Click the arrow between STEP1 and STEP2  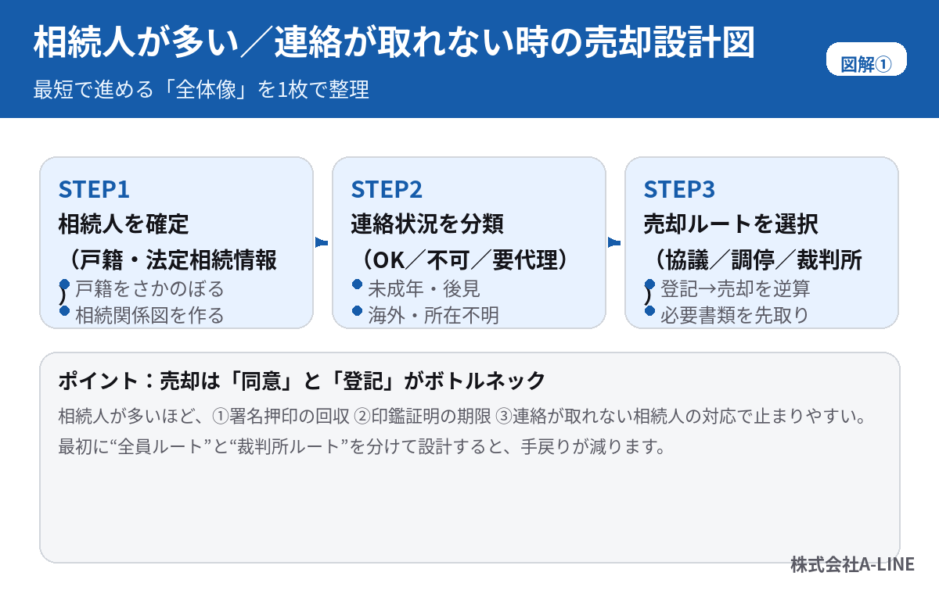(321, 242)
